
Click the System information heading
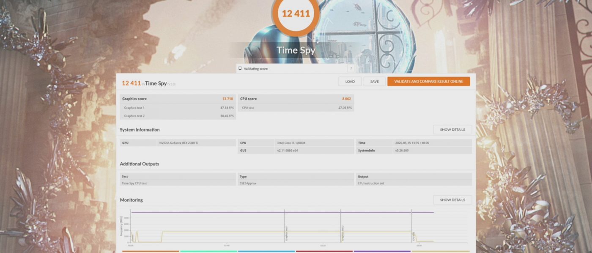pyautogui.click(x=140, y=130)
